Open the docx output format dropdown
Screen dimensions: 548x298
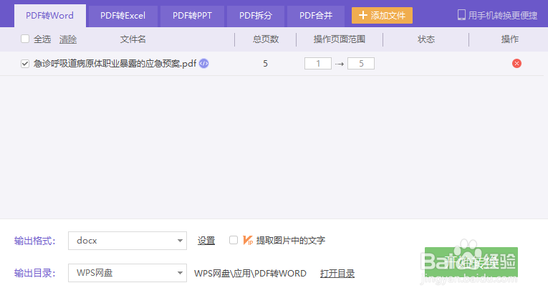pyautogui.click(x=128, y=241)
